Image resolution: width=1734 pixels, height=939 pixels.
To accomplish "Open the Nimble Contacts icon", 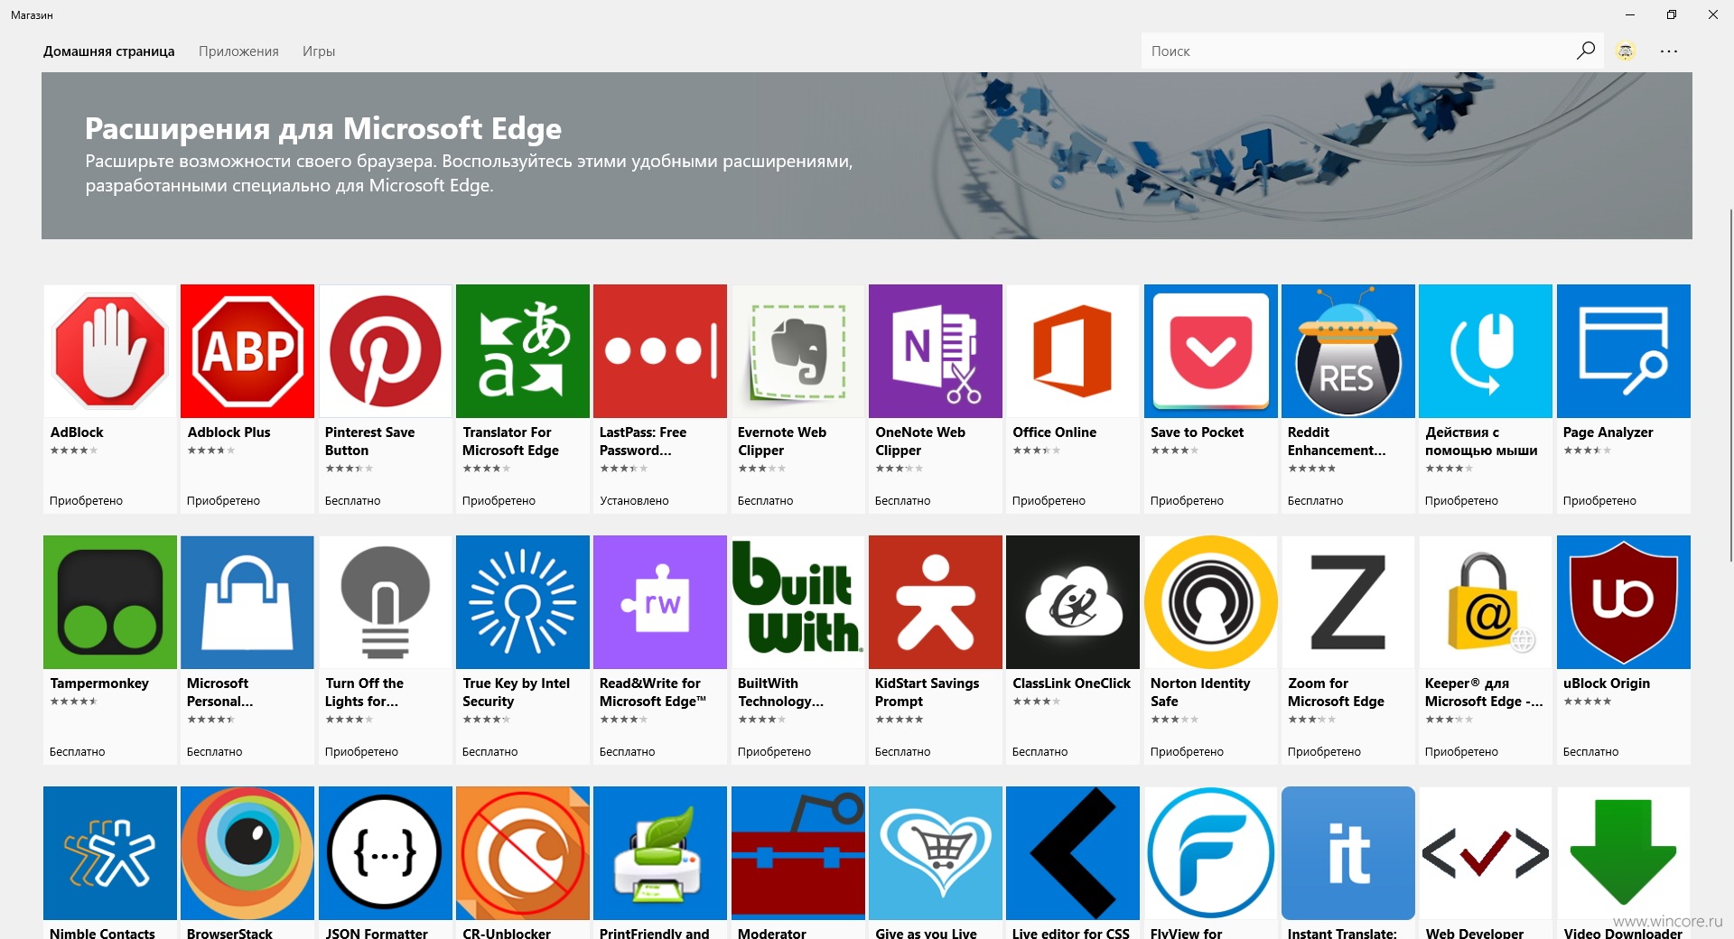I will (x=110, y=853).
